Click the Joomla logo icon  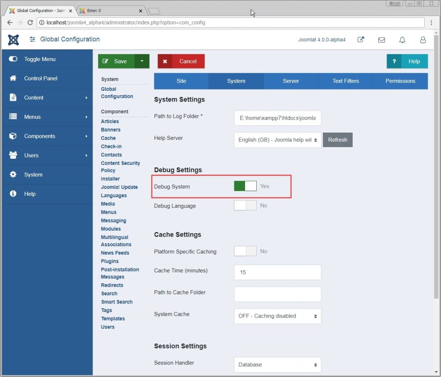tap(13, 40)
